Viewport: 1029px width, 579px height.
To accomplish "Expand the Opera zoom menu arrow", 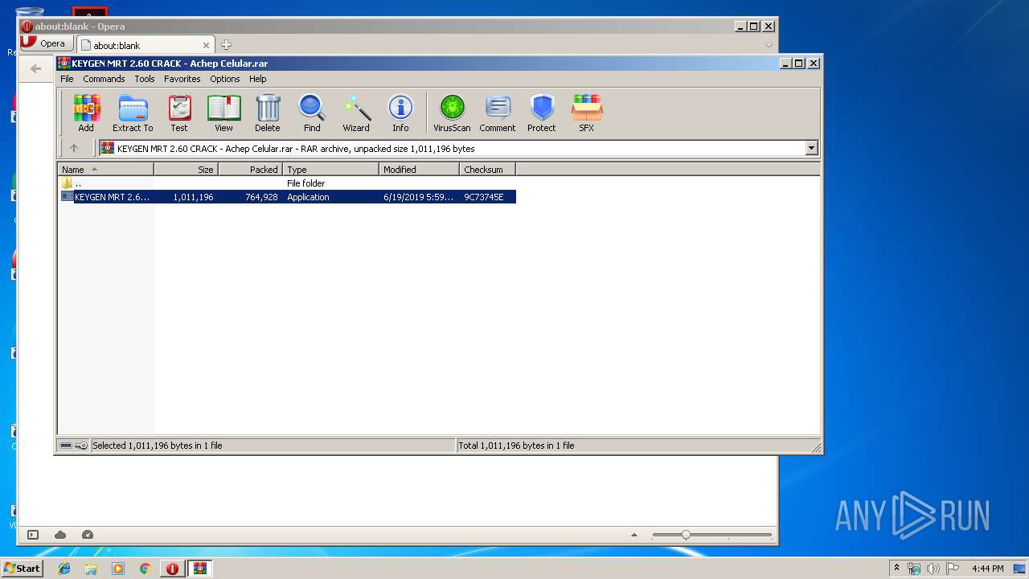I will coord(634,535).
